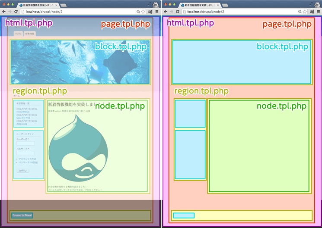
Task: Click the large Drupal drop logo image
Action: (x=78, y=148)
